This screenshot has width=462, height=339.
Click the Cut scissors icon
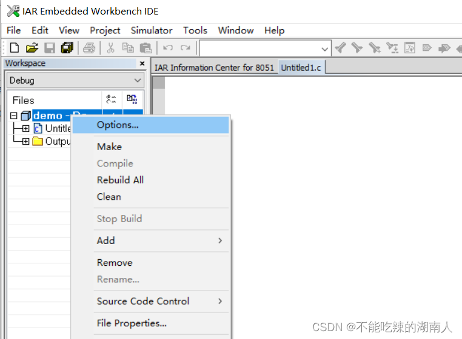pyautogui.click(x=110, y=48)
